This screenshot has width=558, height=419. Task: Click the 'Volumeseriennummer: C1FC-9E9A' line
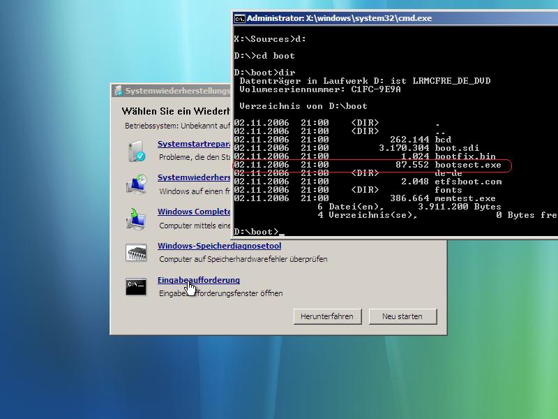pos(320,89)
